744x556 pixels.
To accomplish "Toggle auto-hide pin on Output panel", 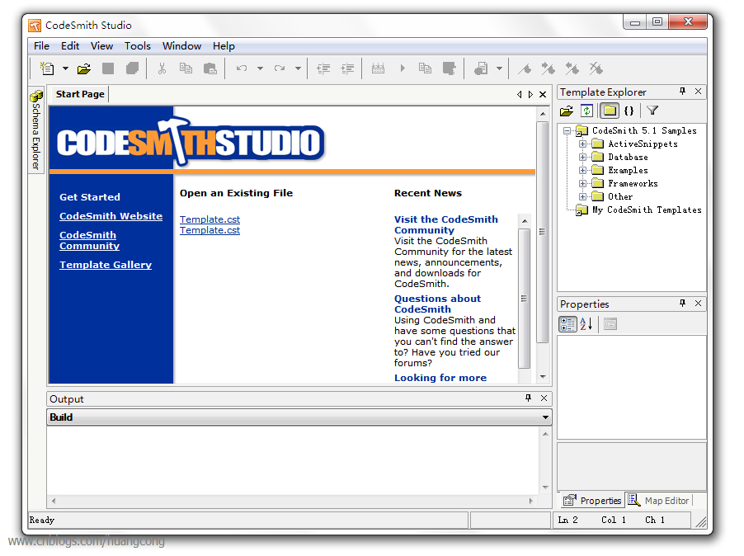I will pos(529,398).
